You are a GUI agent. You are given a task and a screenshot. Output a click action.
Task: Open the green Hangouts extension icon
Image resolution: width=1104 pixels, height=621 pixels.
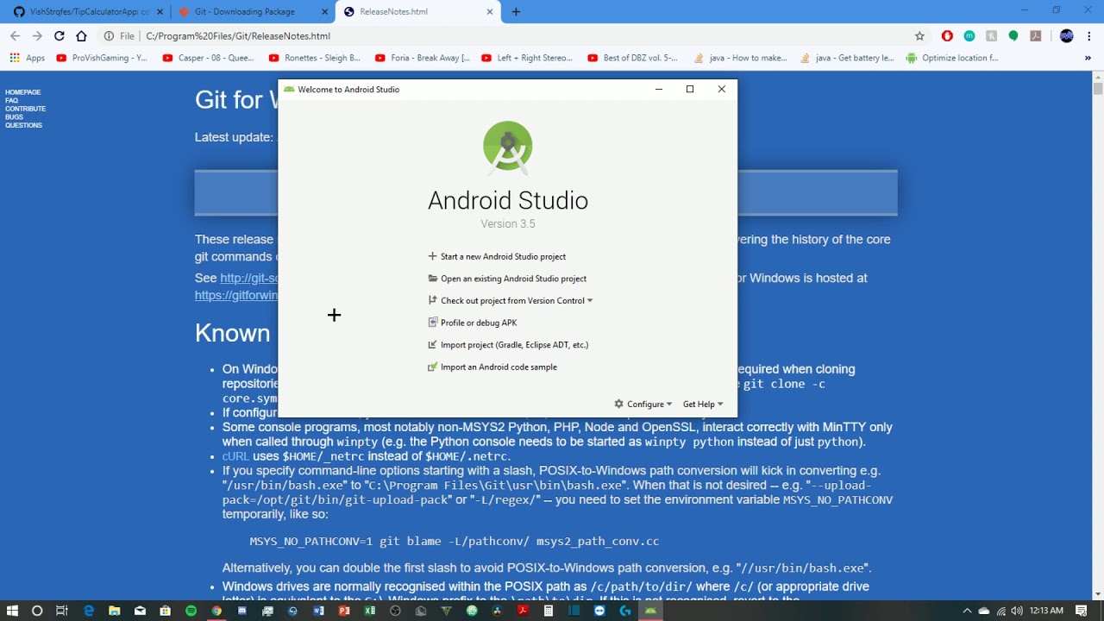(1013, 36)
